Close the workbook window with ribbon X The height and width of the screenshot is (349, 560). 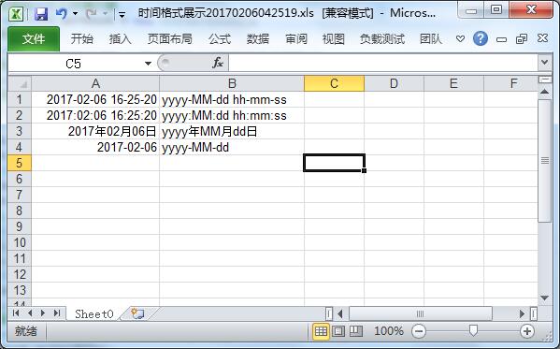542,38
